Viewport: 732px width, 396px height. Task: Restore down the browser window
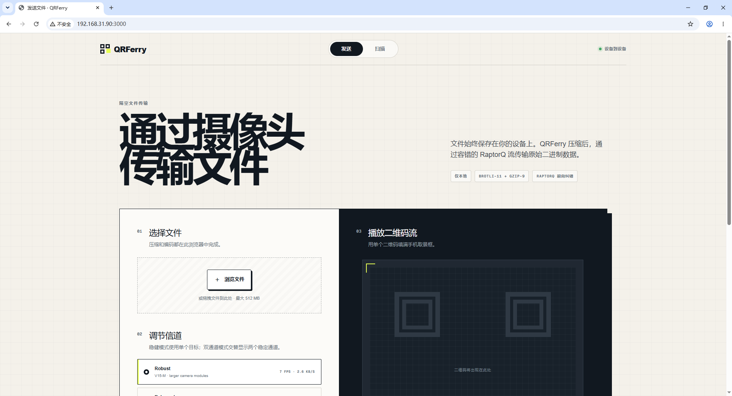(x=706, y=8)
